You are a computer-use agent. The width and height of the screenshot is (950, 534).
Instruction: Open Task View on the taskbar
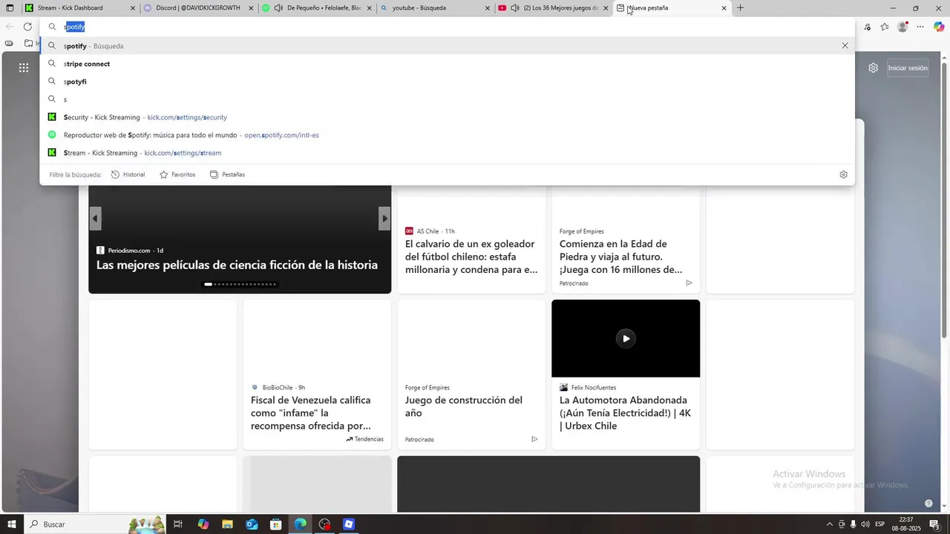178,524
